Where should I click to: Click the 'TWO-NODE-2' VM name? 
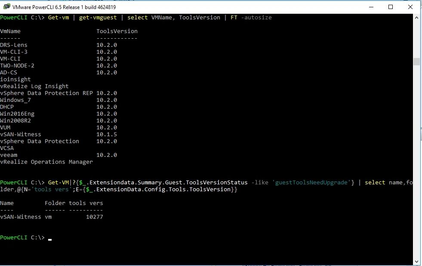[17, 66]
